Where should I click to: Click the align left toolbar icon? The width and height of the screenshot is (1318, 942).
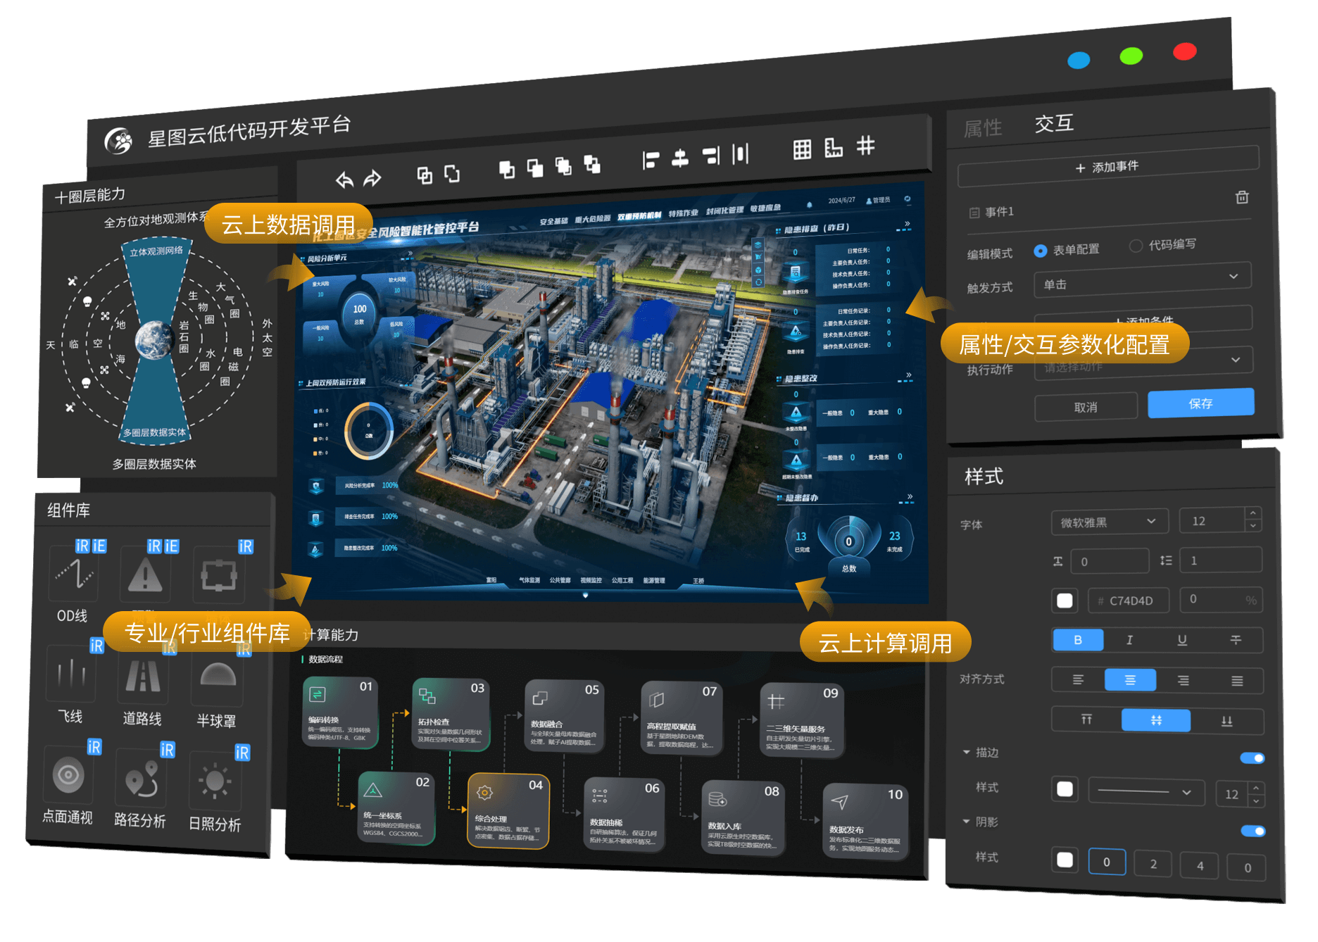pyautogui.click(x=651, y=160)
